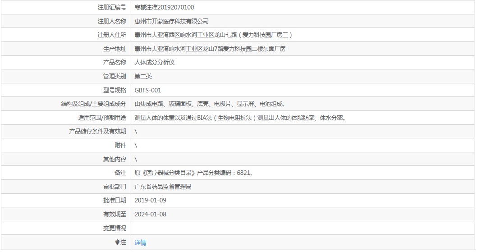Click the 有效期至 label

(x=115, y=214)
